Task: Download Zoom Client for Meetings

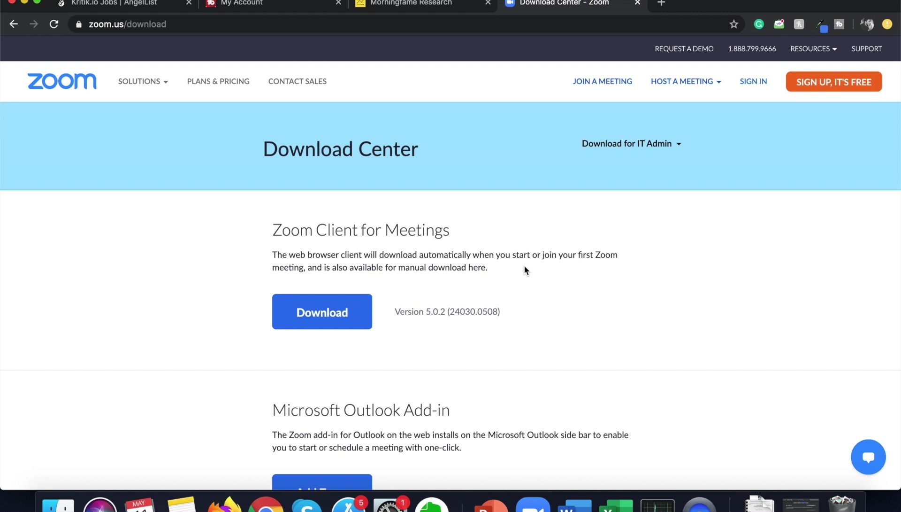Action: (x=322, y=312)
